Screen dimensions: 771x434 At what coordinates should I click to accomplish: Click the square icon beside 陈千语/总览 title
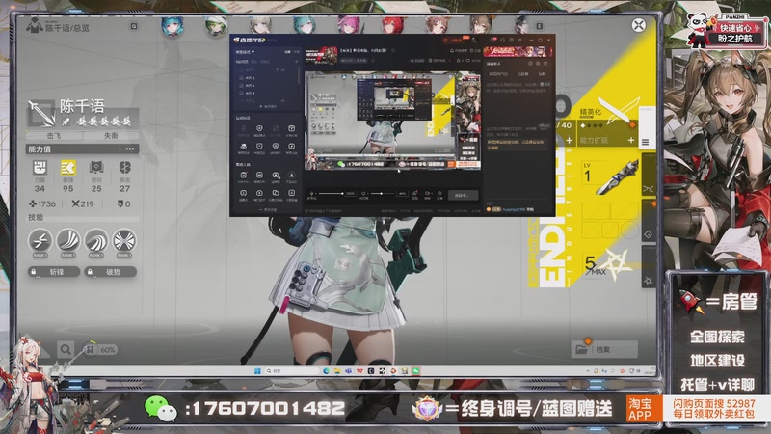134,26
